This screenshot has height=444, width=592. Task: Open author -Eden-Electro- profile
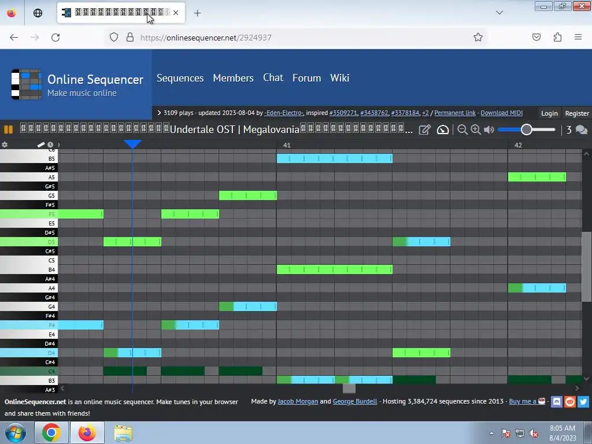(283, 113)
